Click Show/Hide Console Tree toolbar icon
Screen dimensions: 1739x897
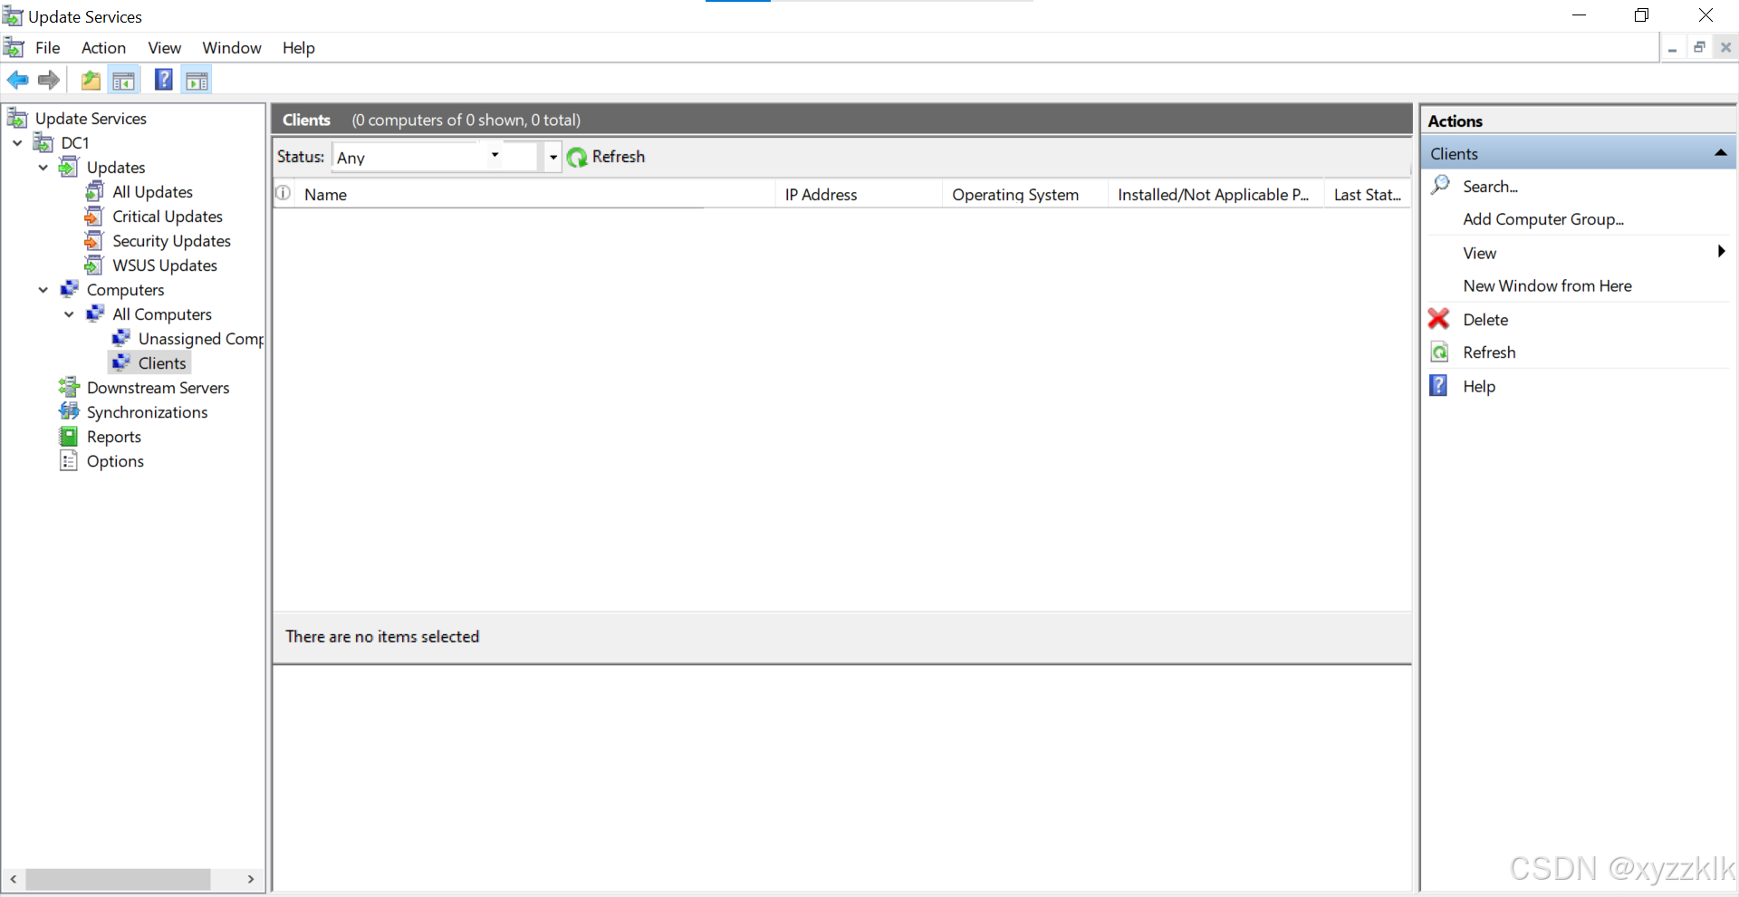pos(124,81)
